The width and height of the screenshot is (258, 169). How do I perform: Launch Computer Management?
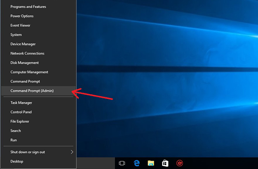(x=39, y=72)
